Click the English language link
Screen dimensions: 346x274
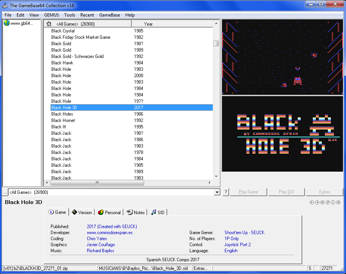(231, 251)
